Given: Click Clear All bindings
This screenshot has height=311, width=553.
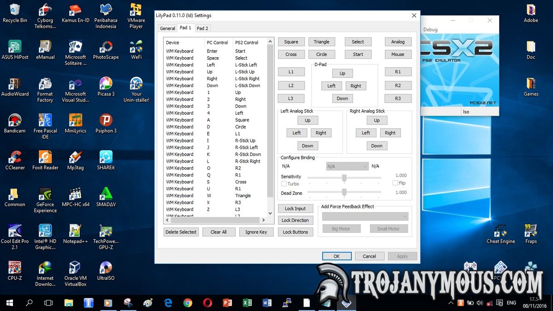Looking at the screenshot, I should pyautogui.click(x=218, y=232).
